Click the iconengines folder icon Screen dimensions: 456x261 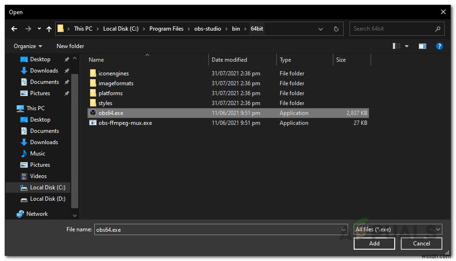pyautogui.click(x=93, y=73)
